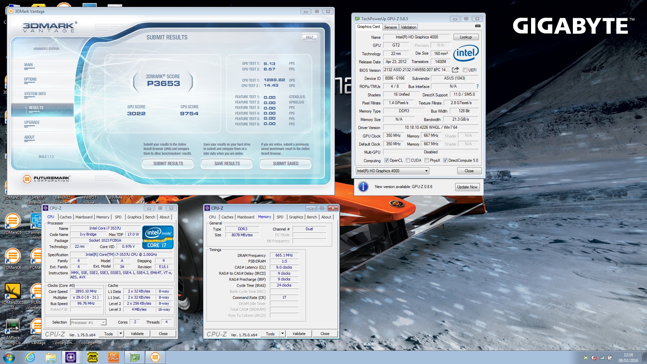Click the Intel logo in GPU-Z
This screenshot has width=647, height=364.
pos(466,53)
